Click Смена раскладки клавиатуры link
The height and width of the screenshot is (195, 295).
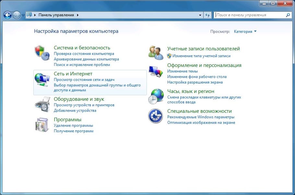(204, 100)
